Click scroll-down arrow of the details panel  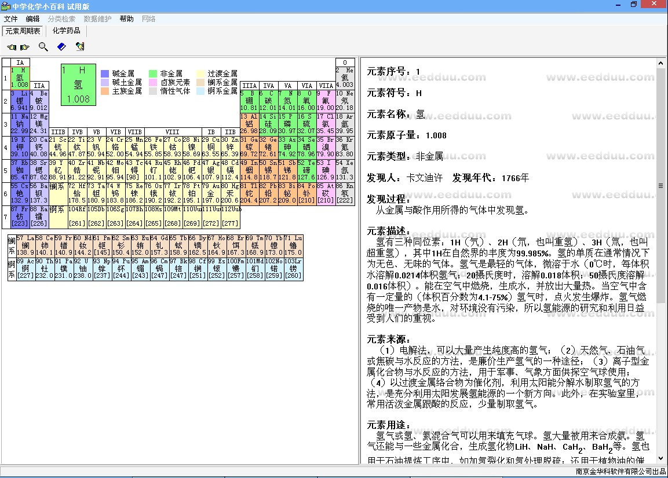[660, 458]
